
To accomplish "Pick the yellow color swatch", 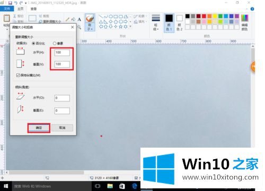I will point(215,16).
